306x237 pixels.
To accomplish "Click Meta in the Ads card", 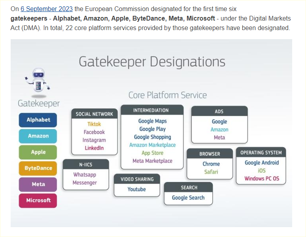I will click(x=219, y=138).
